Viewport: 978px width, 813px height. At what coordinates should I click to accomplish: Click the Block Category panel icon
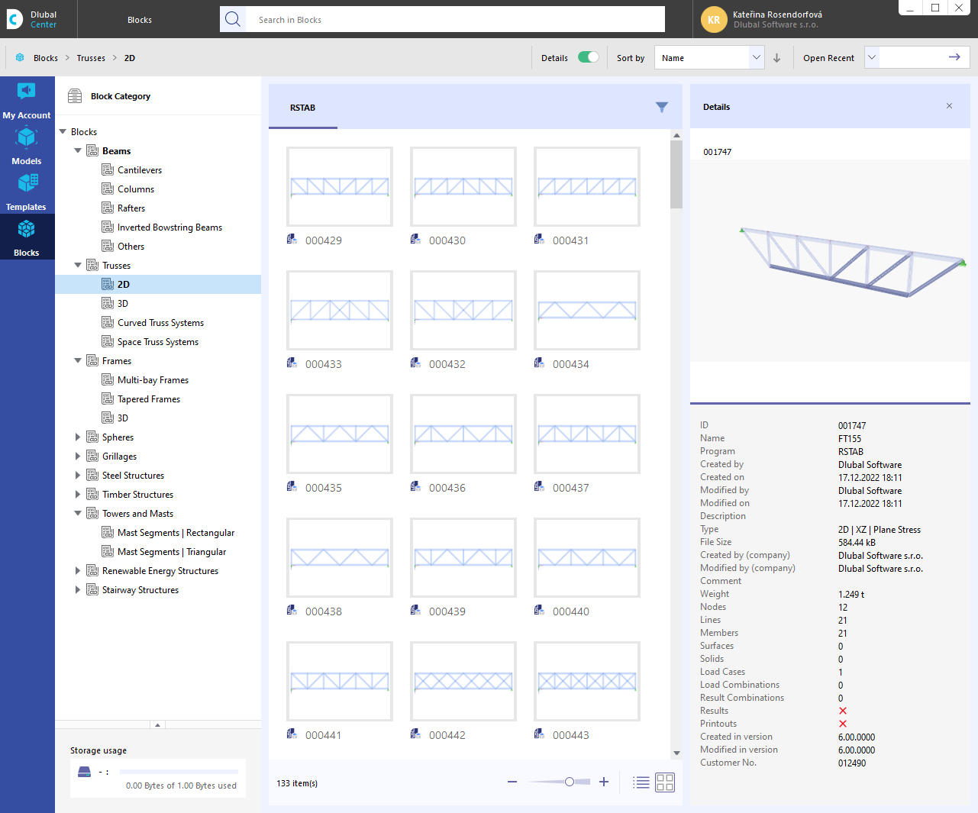tap(75, 96)
